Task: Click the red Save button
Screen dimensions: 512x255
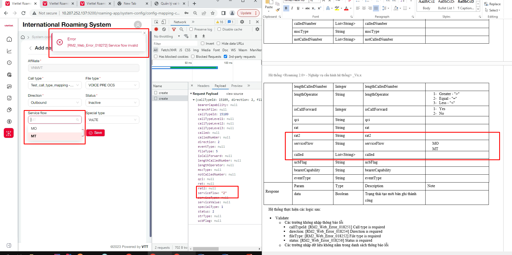Action: click(95, 133)
